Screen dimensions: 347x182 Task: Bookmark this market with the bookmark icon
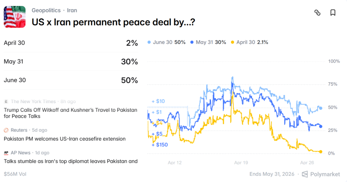click(x=333, y=13)
